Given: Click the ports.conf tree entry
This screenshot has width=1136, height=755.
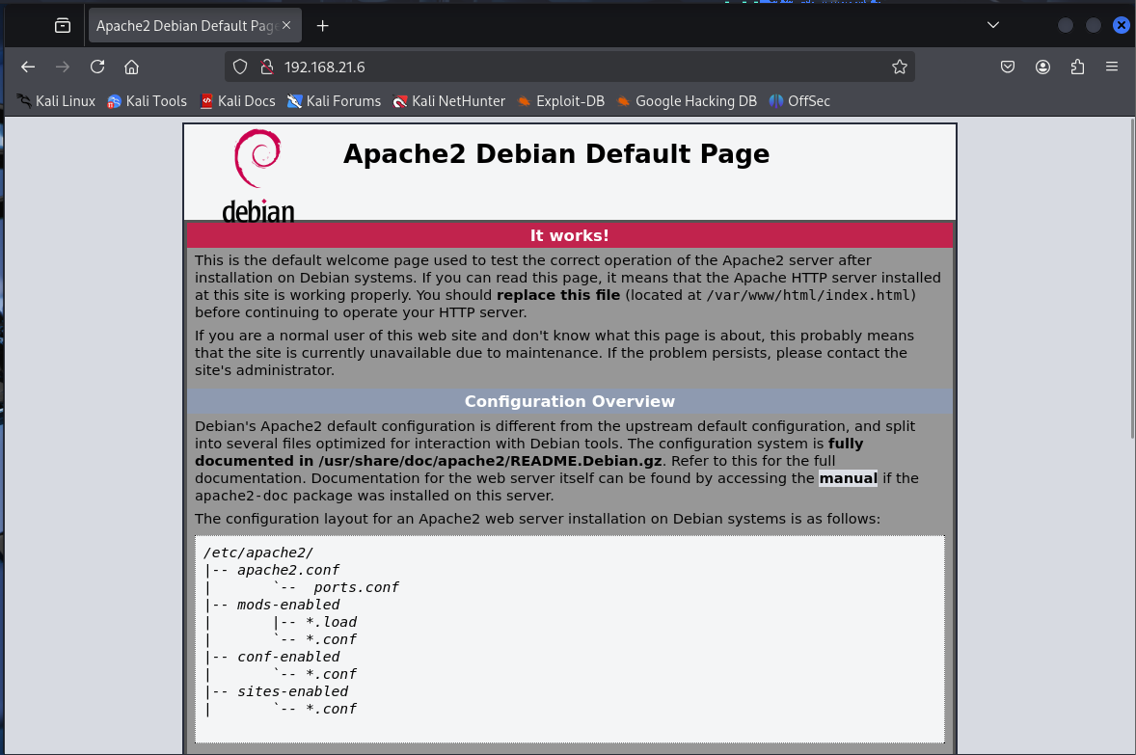Looking at the screenshot, I should [356, 587].
